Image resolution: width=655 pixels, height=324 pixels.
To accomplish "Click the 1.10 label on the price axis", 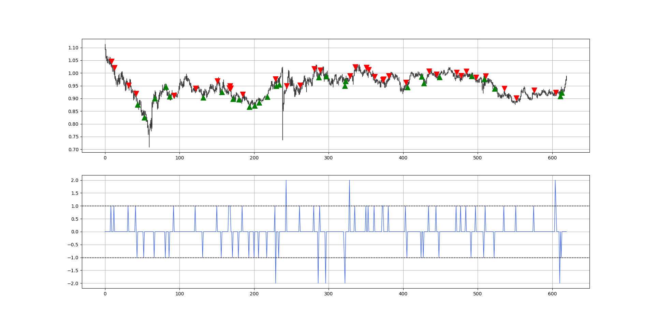I will tap(73, 48).
